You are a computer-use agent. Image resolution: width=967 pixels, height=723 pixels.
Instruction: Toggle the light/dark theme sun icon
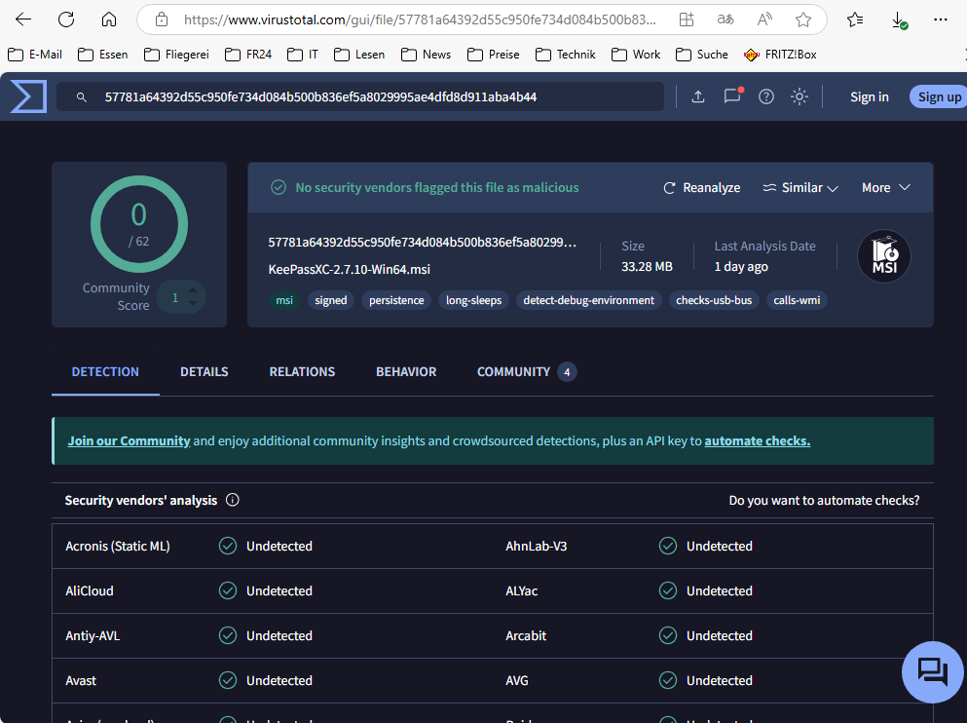[800, 96]
